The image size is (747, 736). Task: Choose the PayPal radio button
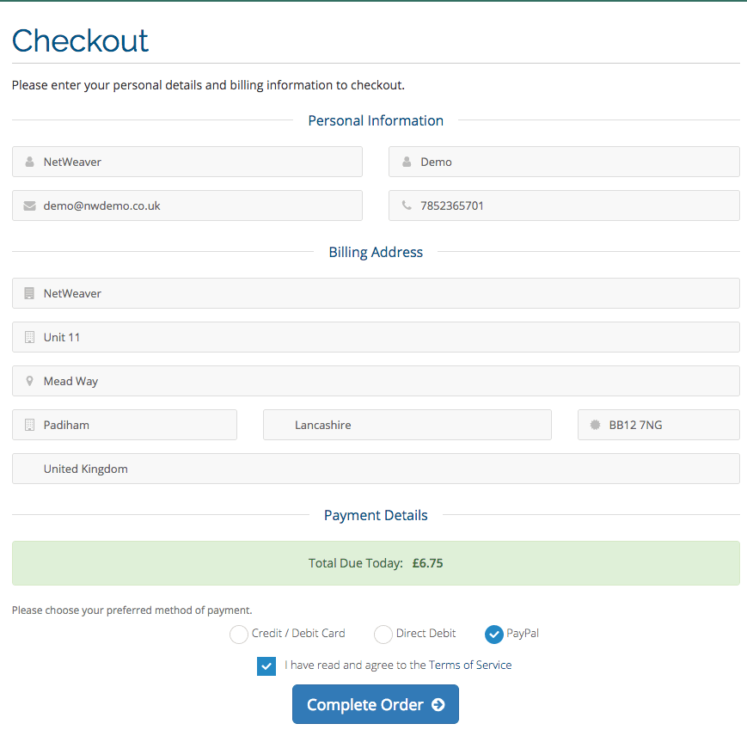coord(494,634)
